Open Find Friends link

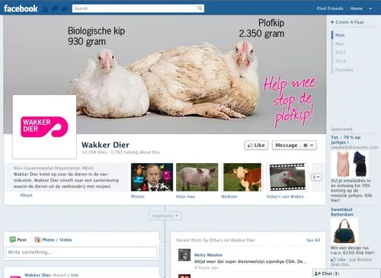click(x=330, y=8)
